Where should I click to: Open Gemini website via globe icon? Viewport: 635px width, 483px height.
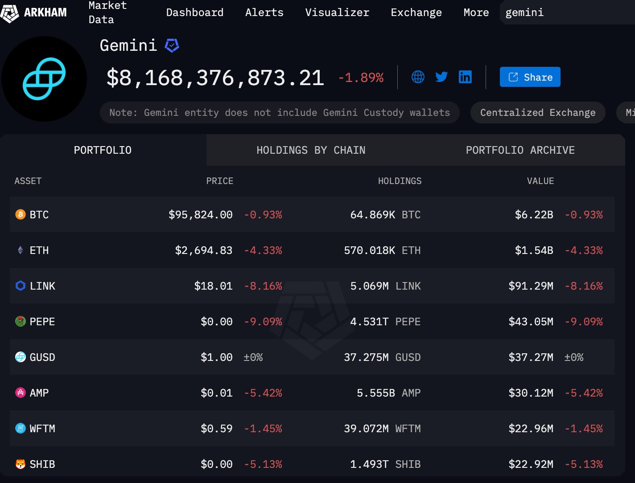point(418,77)
